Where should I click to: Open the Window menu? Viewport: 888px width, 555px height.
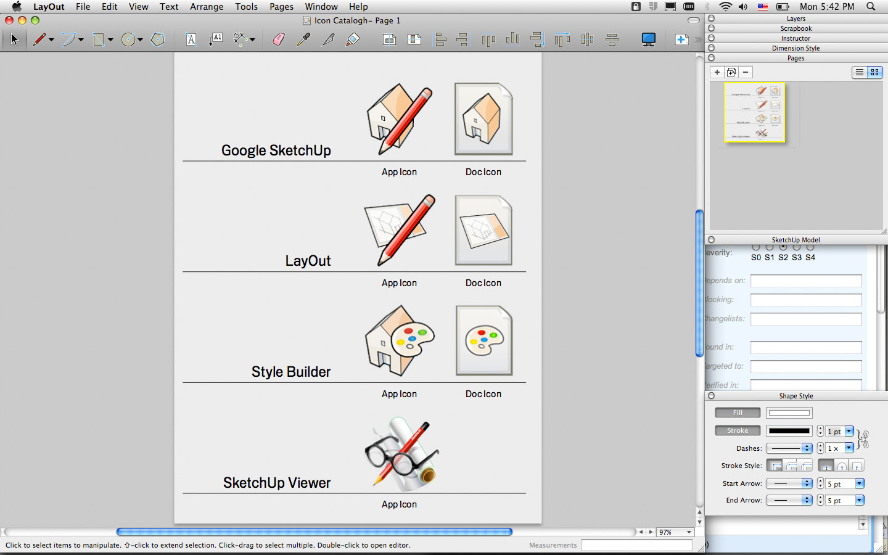[x=321, y=6]
